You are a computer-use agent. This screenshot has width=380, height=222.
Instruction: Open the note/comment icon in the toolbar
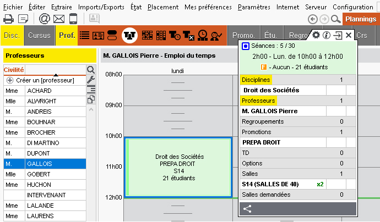click(23, 19)
